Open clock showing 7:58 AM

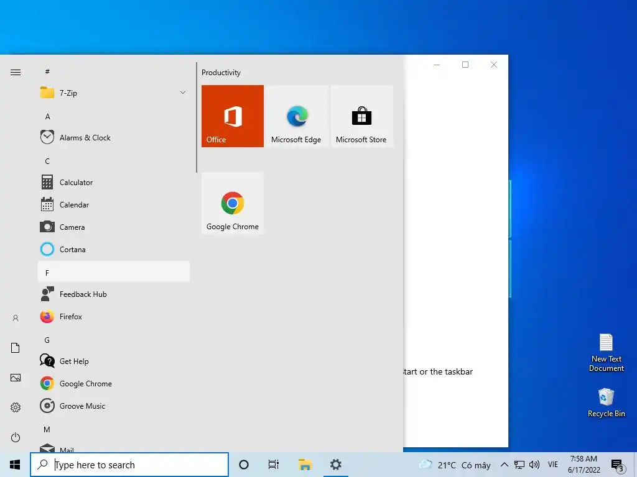(x=584, y=465)
